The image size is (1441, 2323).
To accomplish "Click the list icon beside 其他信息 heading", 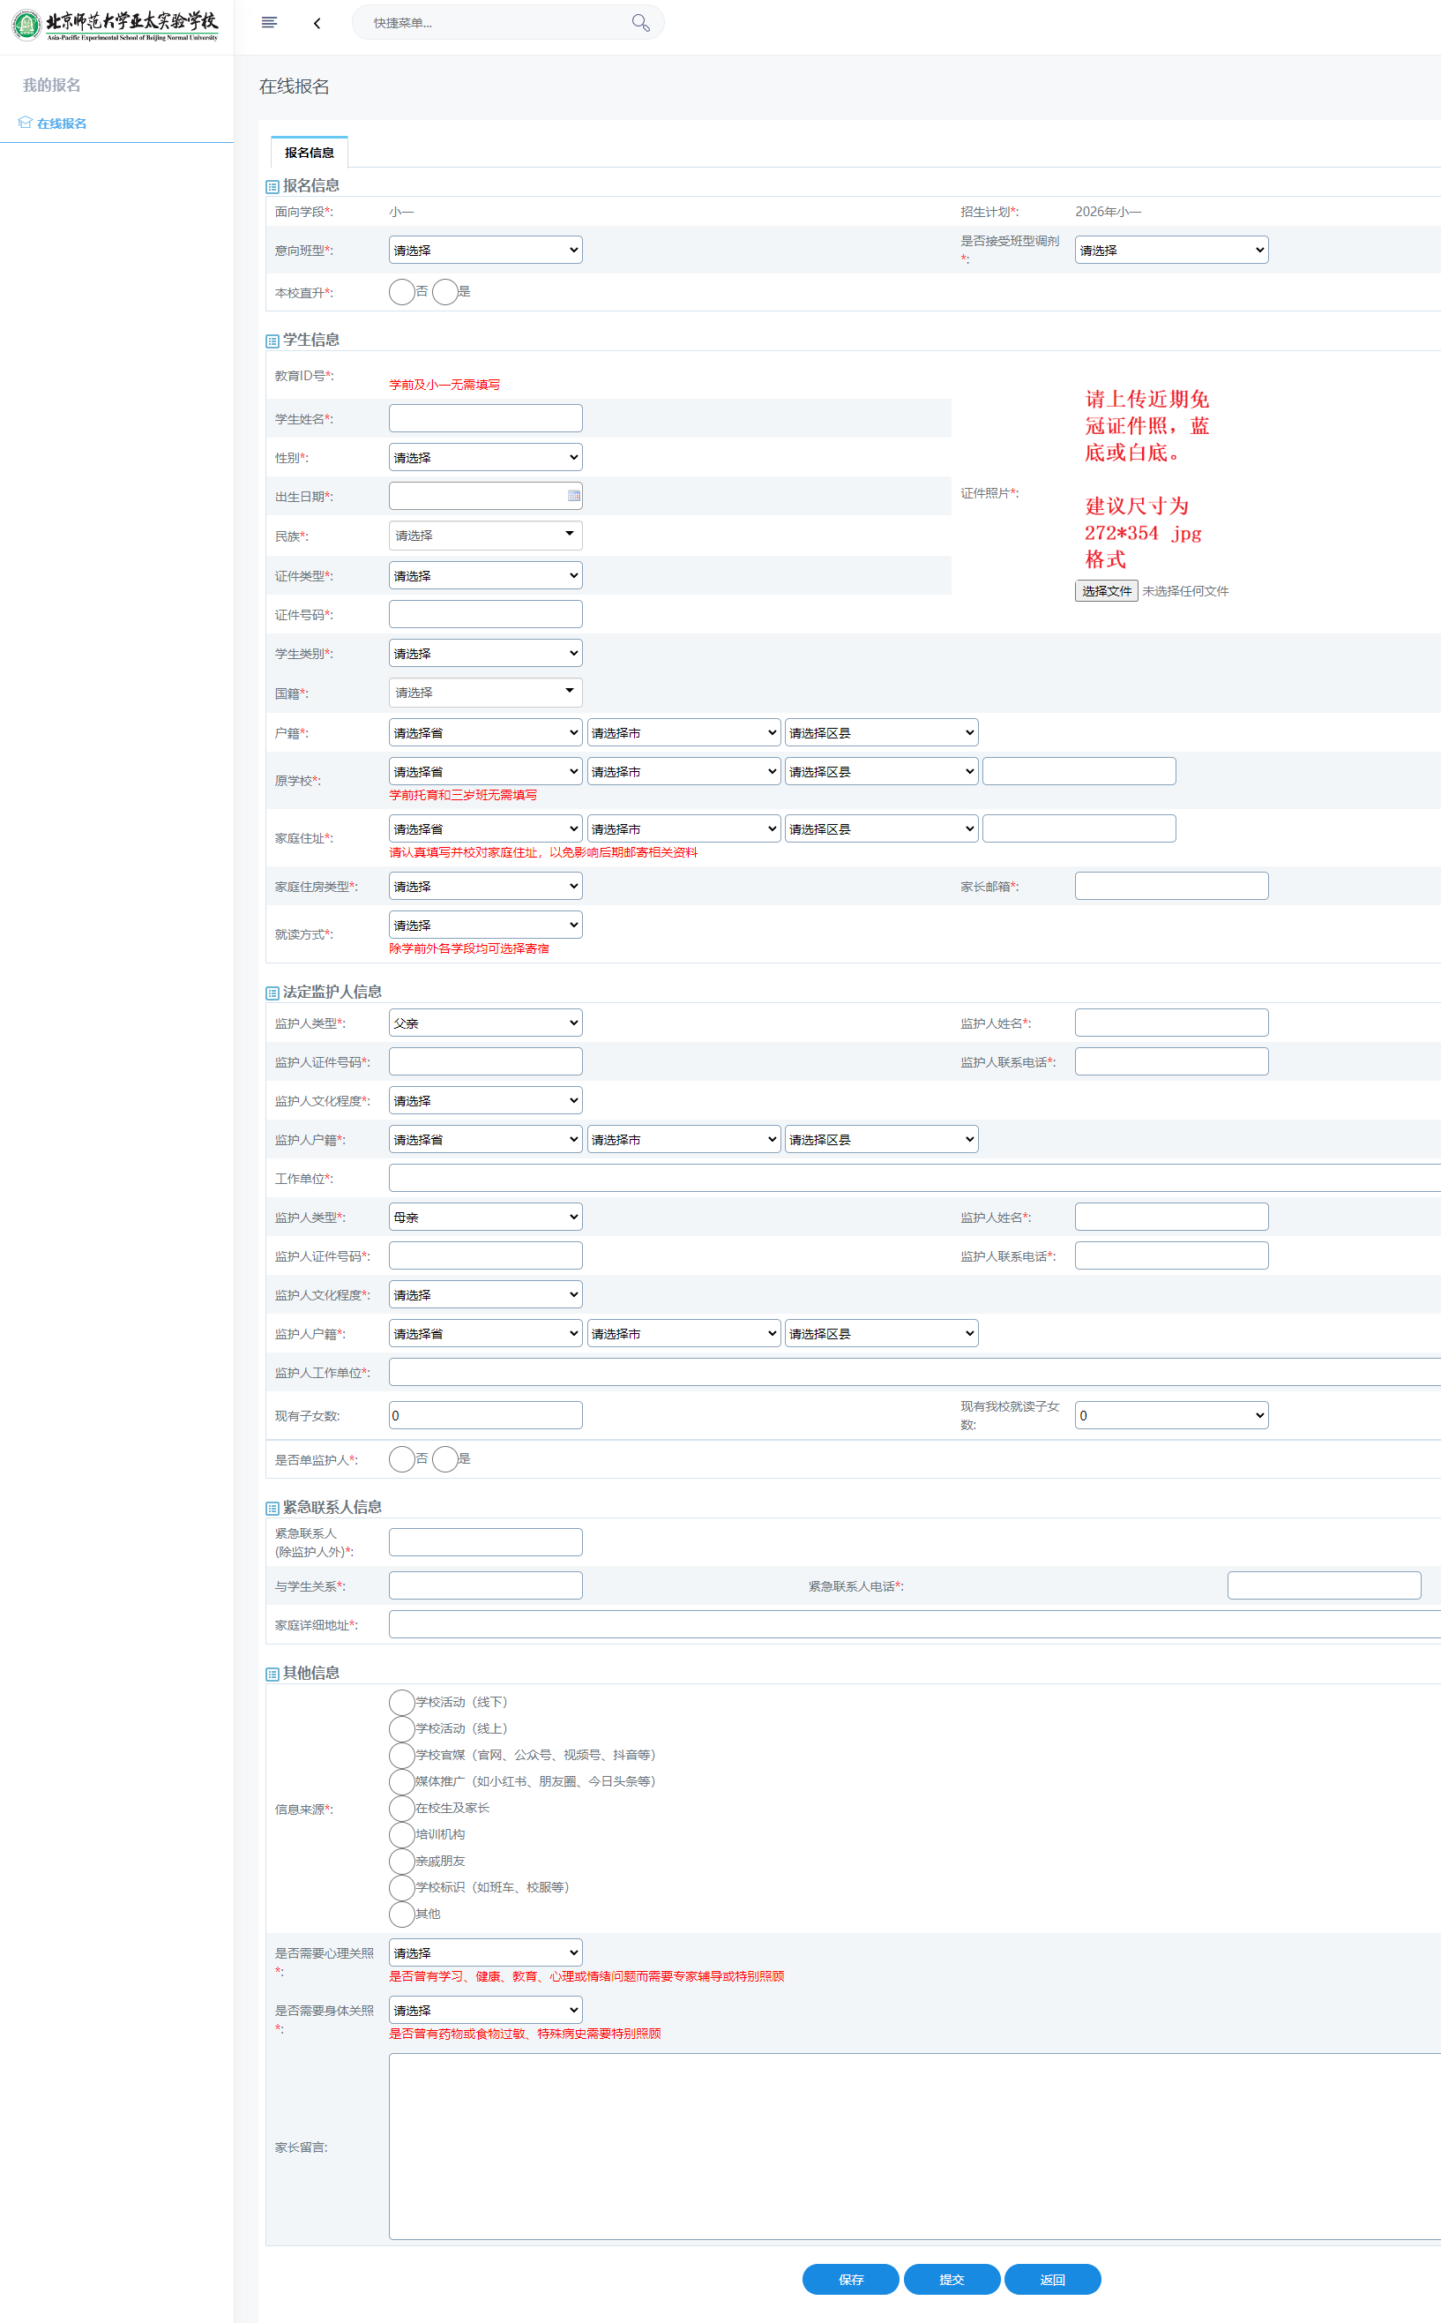I will coord(273,1674).
